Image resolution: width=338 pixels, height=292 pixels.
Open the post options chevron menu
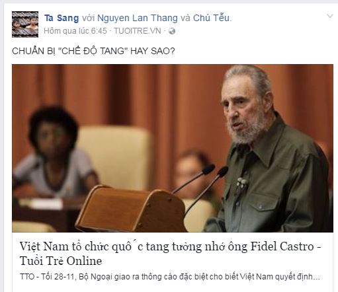point(330,16)
